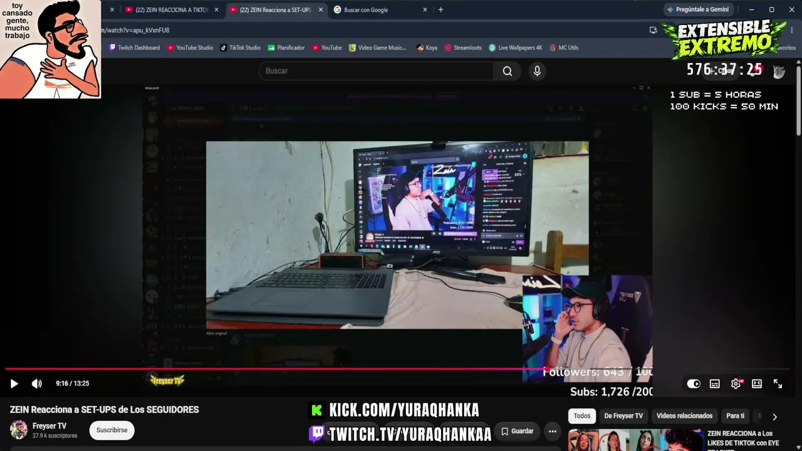This screenshot has height=451, width=802.
Task: Toggle the autoplay switch in the player
Action: (x=694, y=384)
